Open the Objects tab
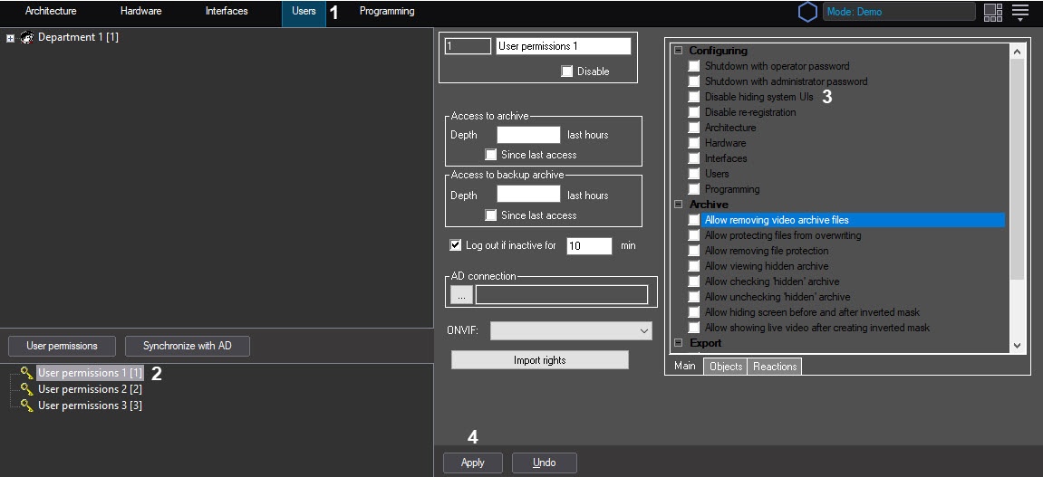Image resolution: width=1043 pixels, height=477 pixels. point(726,367)
